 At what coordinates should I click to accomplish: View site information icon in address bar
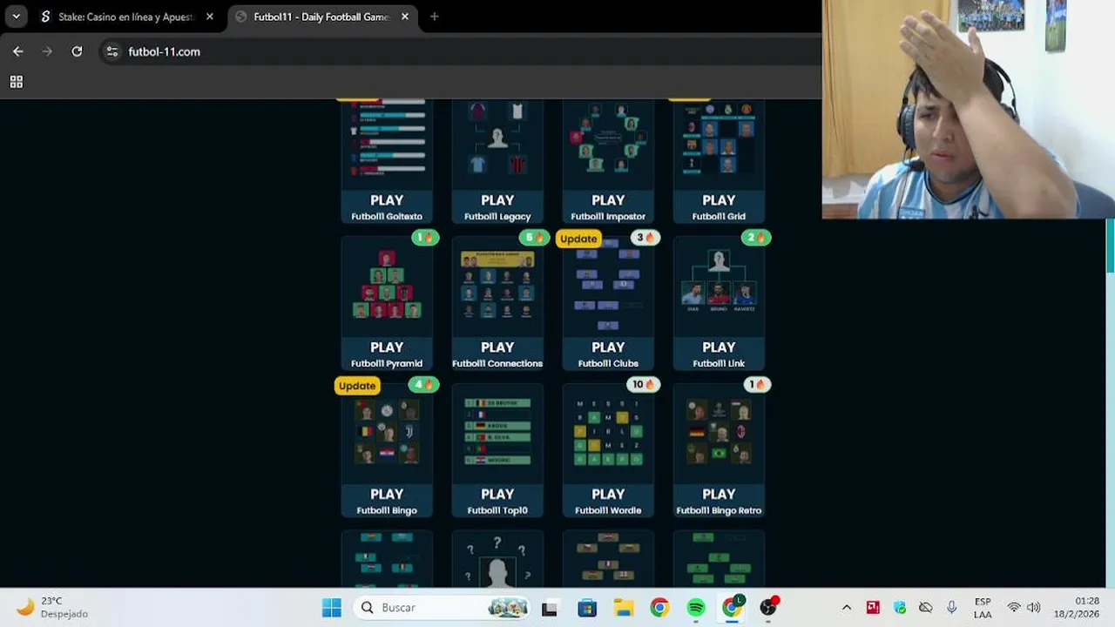[111, 51]
